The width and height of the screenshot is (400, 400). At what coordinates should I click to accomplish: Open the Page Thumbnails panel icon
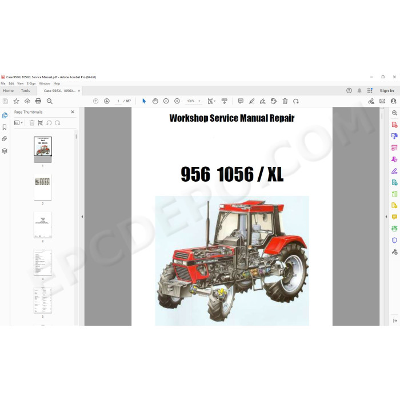click(5, 115)
